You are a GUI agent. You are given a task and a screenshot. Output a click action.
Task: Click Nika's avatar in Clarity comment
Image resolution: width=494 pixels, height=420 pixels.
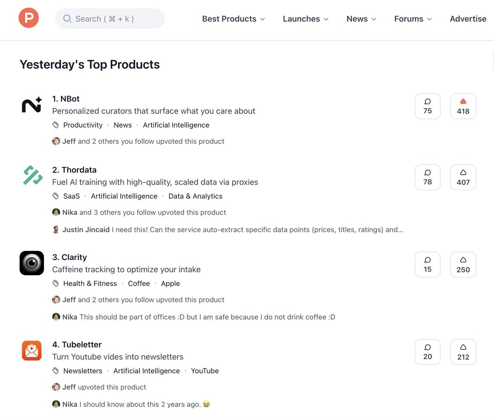[56, 317]
